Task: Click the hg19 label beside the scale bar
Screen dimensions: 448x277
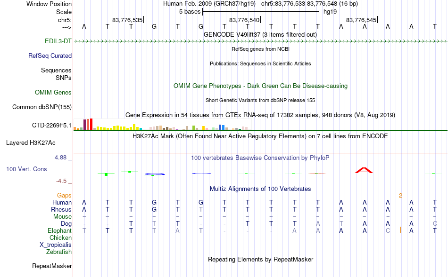Action: pos(330,12)
